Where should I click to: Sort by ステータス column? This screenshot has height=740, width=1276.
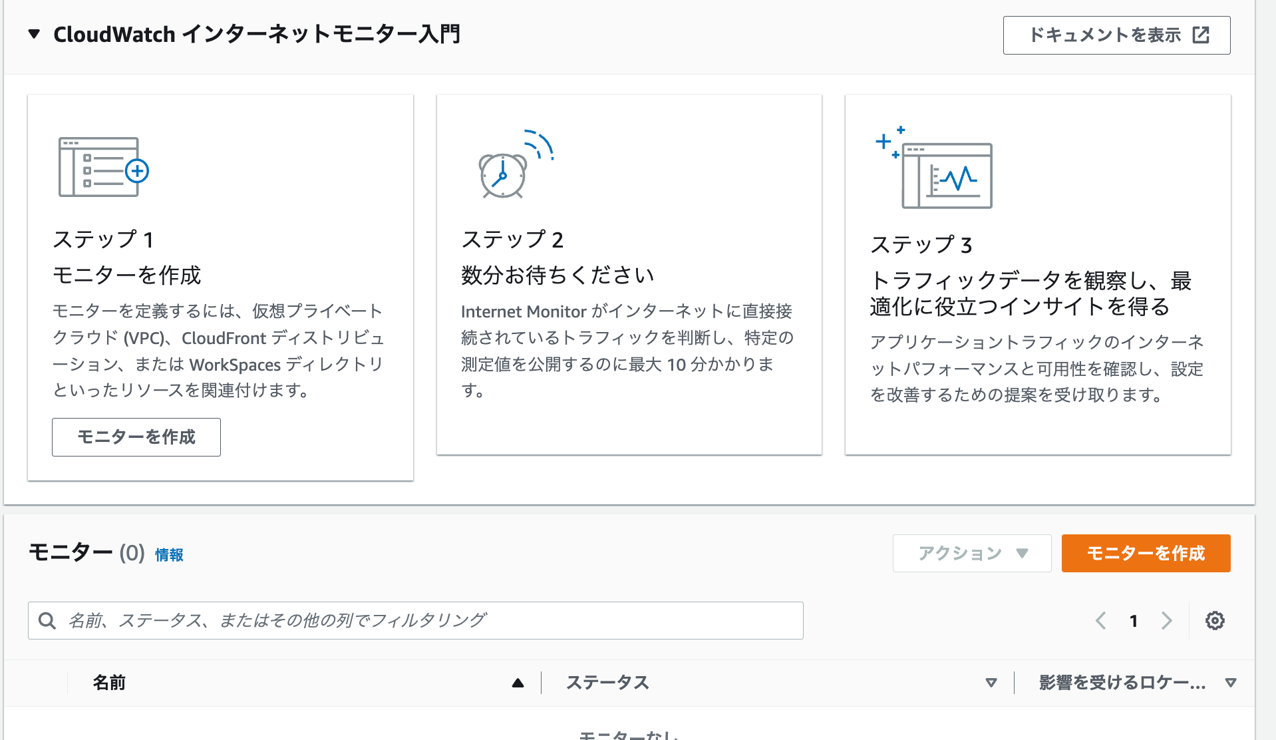tap(607, 683)
